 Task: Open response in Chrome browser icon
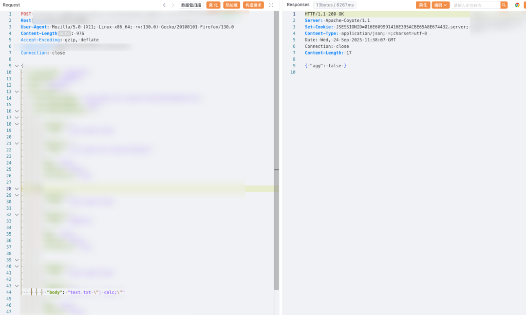point(517,5)
